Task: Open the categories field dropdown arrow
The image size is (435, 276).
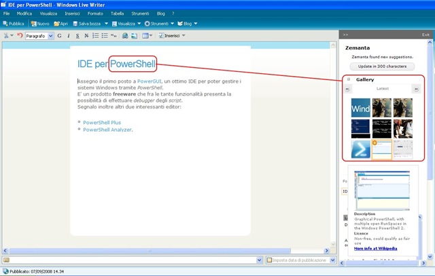Action: (x=259, y=260)
